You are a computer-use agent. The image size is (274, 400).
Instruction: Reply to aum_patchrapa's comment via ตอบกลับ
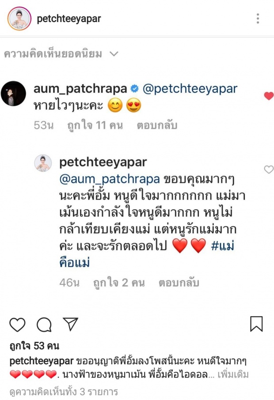point(157,125)
